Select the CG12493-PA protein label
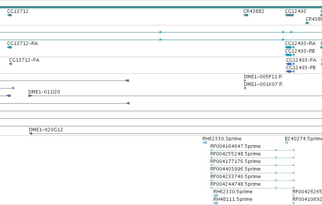322x205 pixels. click(301, 60)
